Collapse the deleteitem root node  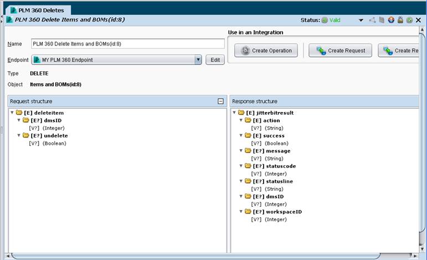point(12,113)
